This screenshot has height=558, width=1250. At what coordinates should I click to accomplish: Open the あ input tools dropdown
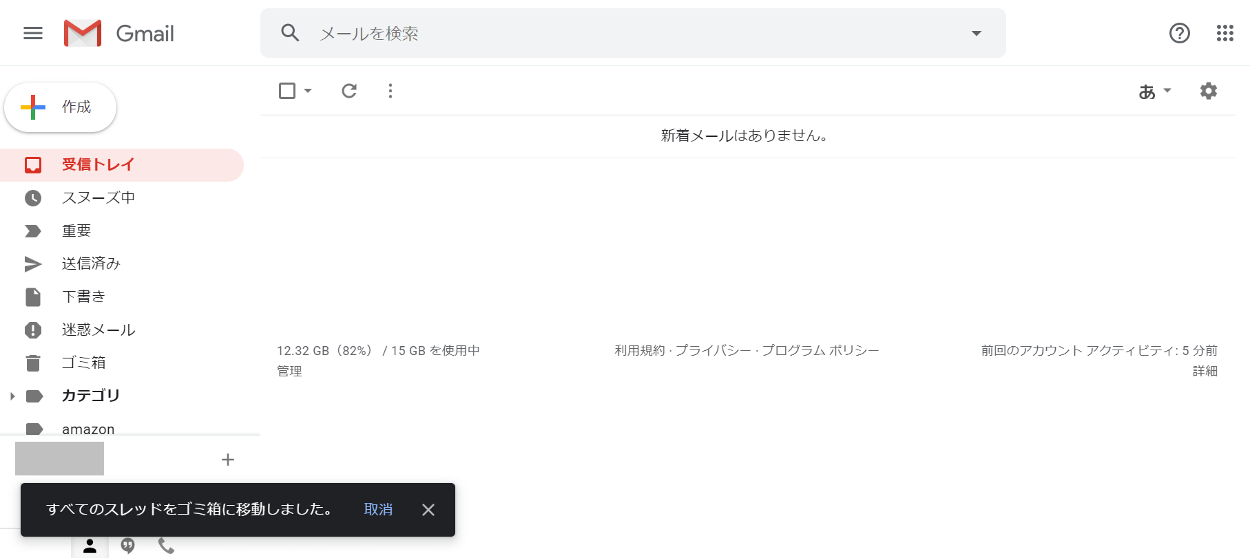click(1154, 91)
